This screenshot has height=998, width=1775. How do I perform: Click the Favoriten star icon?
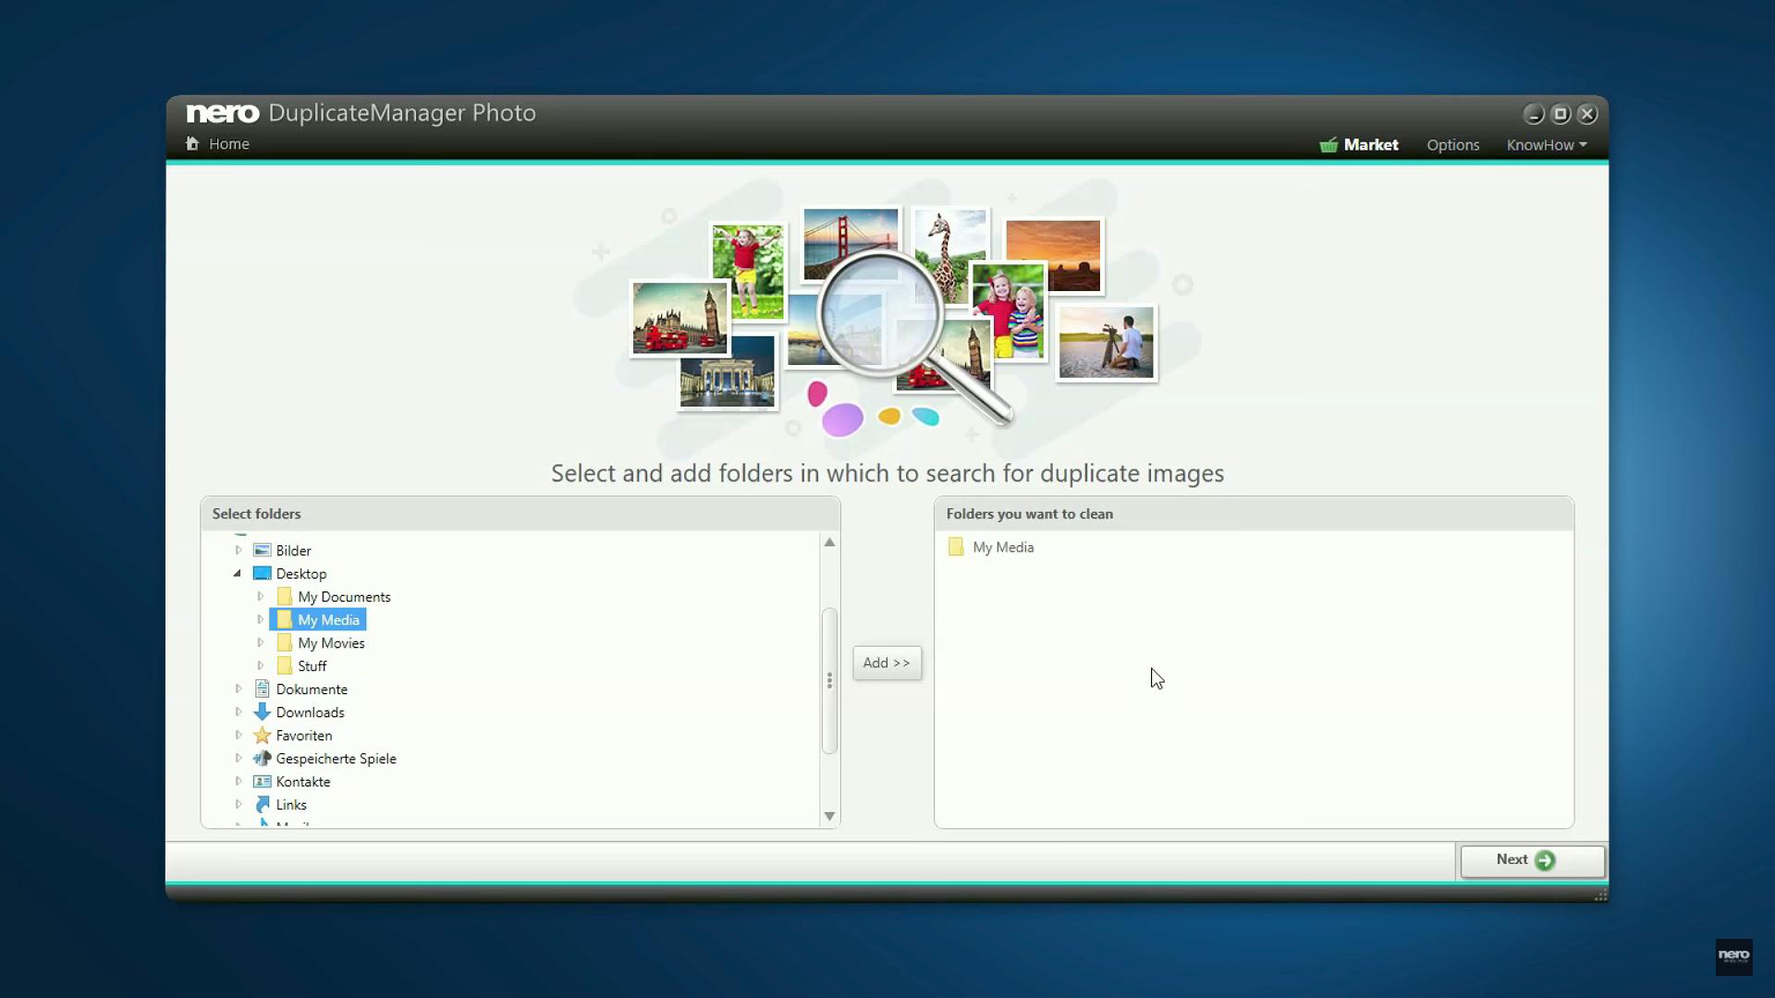tap(263, 735)
